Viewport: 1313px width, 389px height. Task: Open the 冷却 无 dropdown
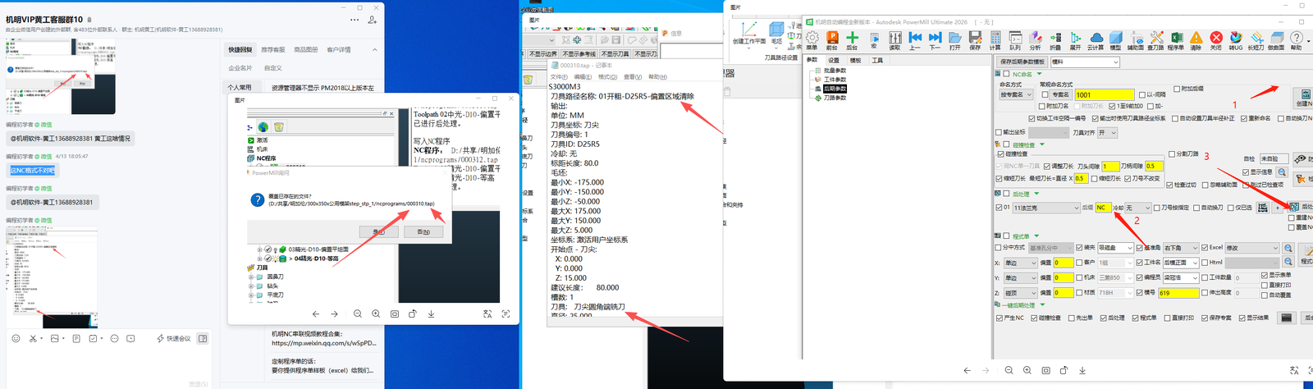click(1137, 208)
